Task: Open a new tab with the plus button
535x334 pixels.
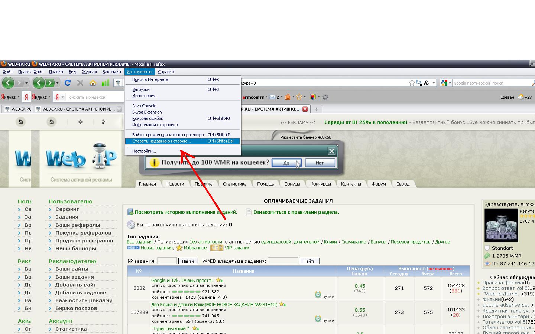Action: click(316, 109)
